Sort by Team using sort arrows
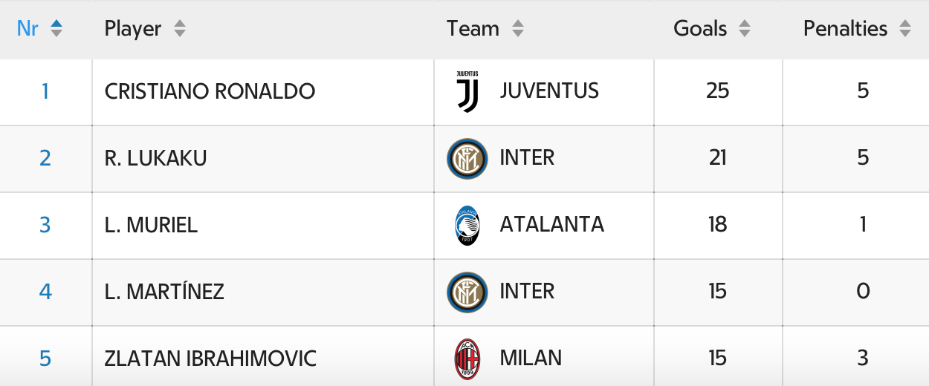 (518, 29)
